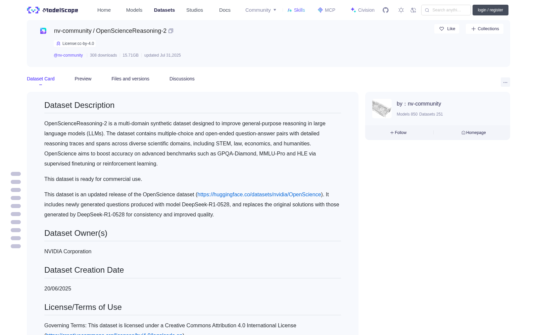537x335 pixels.
Task: Click the NVIDIA Corporation text
Action: point(68,252)
